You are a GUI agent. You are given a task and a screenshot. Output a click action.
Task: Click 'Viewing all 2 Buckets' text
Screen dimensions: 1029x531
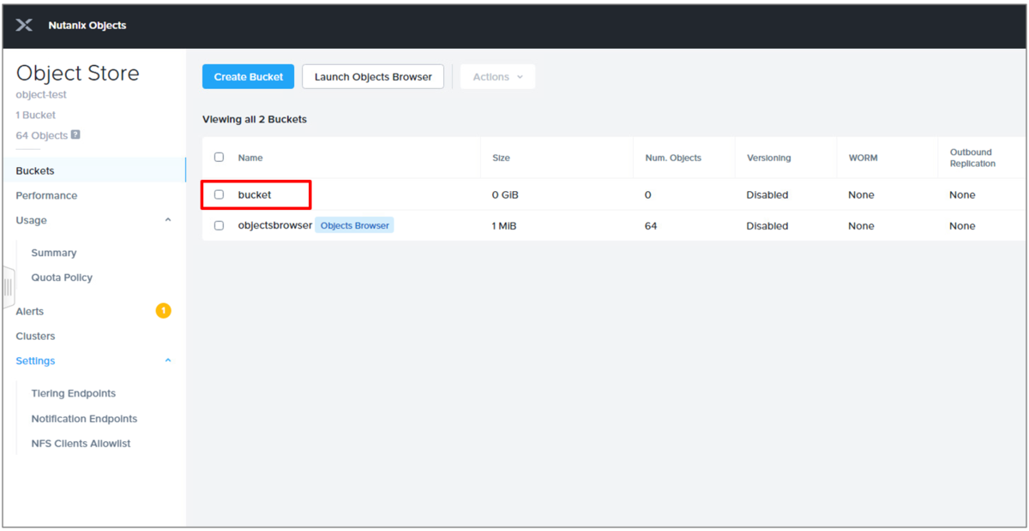coord(255,119)
